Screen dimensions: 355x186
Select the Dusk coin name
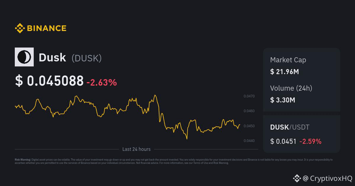click(x=52, y=58)
